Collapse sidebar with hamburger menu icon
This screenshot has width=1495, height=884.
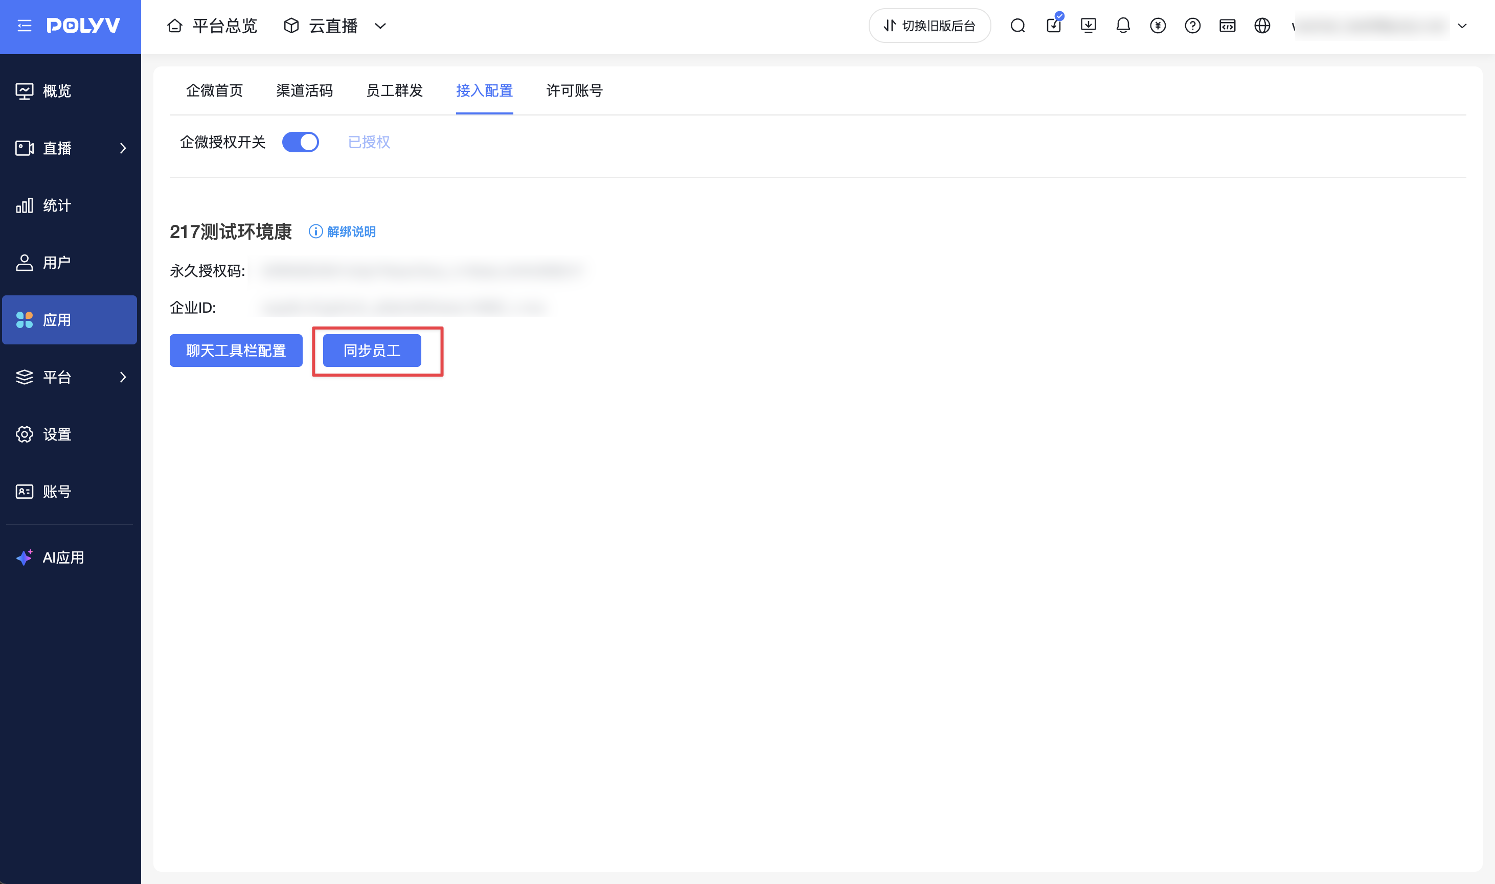[25, 26]
